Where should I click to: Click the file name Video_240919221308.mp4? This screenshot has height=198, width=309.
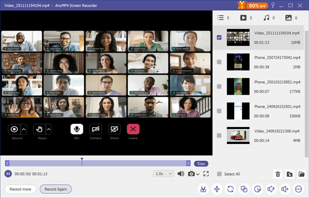point(277,131)
